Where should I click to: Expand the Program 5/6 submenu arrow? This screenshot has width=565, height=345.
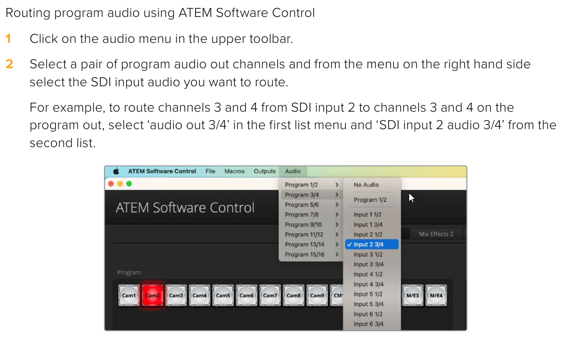[337, 205]
